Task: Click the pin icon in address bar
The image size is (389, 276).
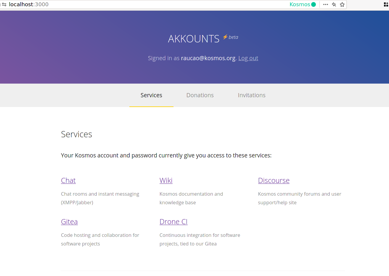Action: pos(334,4)
